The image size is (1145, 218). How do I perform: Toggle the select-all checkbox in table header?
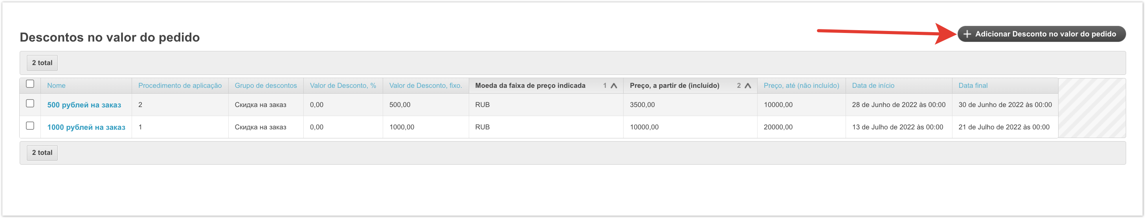pyautogui.click(x=30, y=84)
